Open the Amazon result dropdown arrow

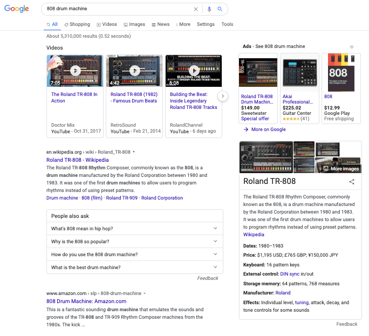(x=145, y=293)
